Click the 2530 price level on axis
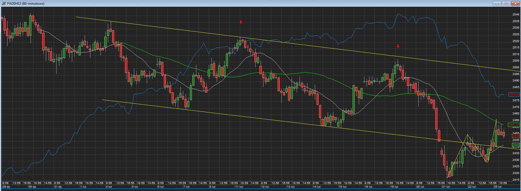 (516, 28)
